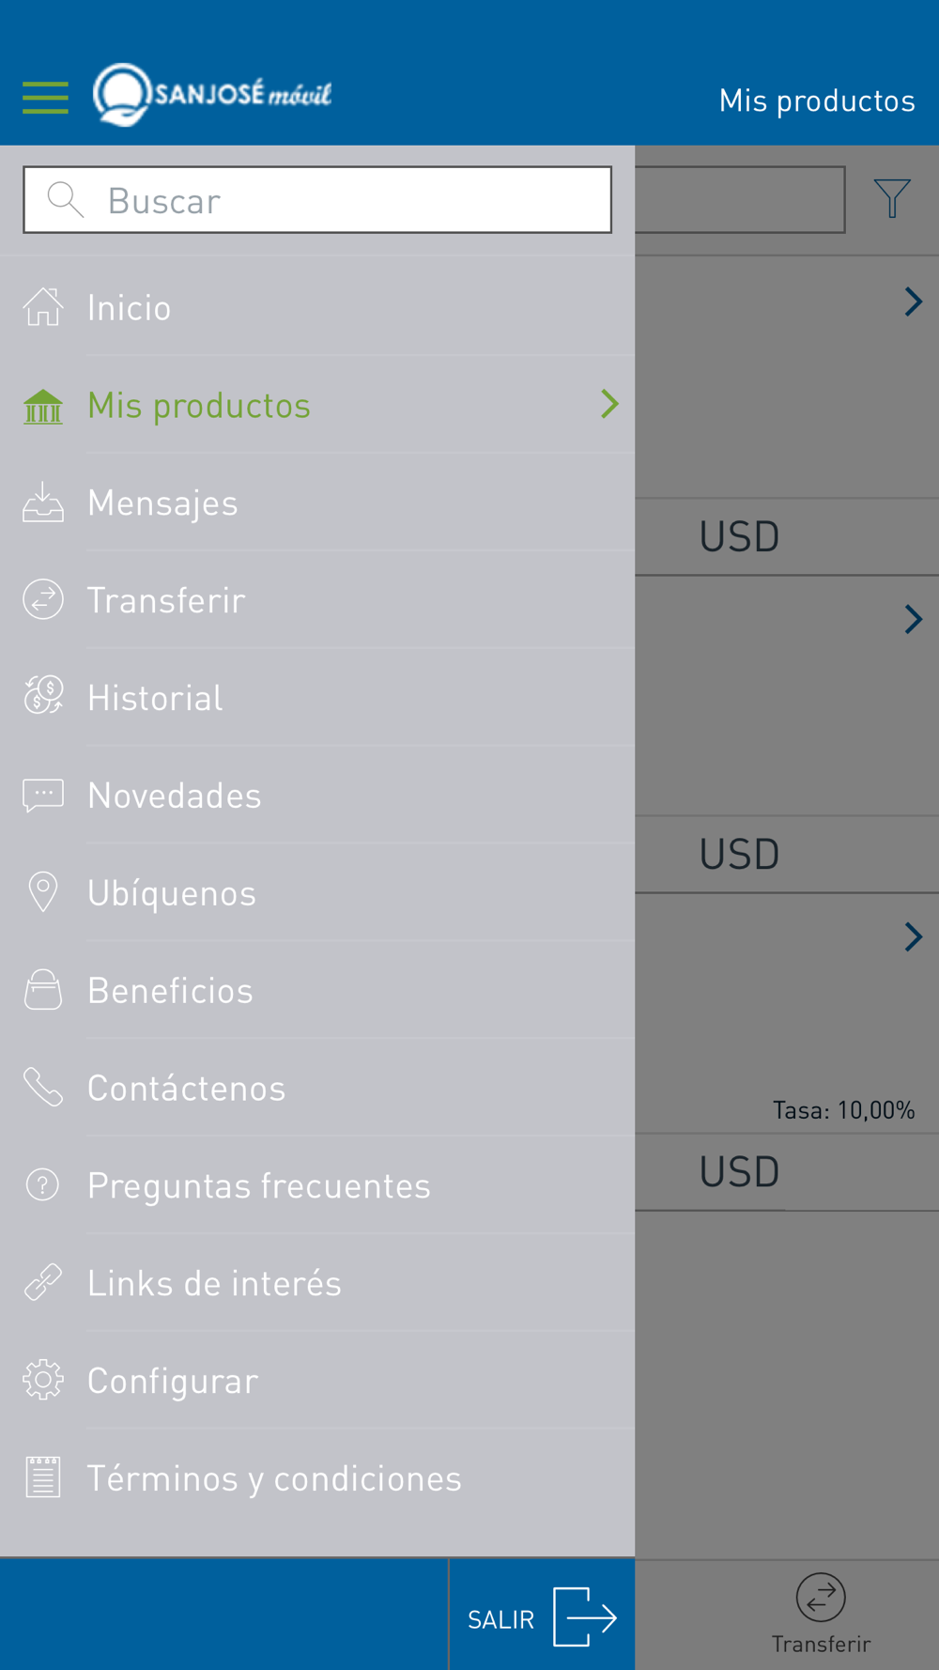Viewport: 939px width, 1670px height.
Task: Click the bank icon for Mis productos
Action: click(x=43, y=406)
